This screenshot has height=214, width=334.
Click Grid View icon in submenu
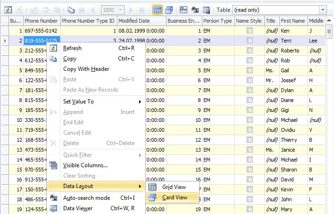(152, 187)
